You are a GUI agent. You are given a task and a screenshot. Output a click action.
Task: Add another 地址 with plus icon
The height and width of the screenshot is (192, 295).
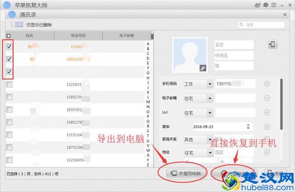pos(267,152)
